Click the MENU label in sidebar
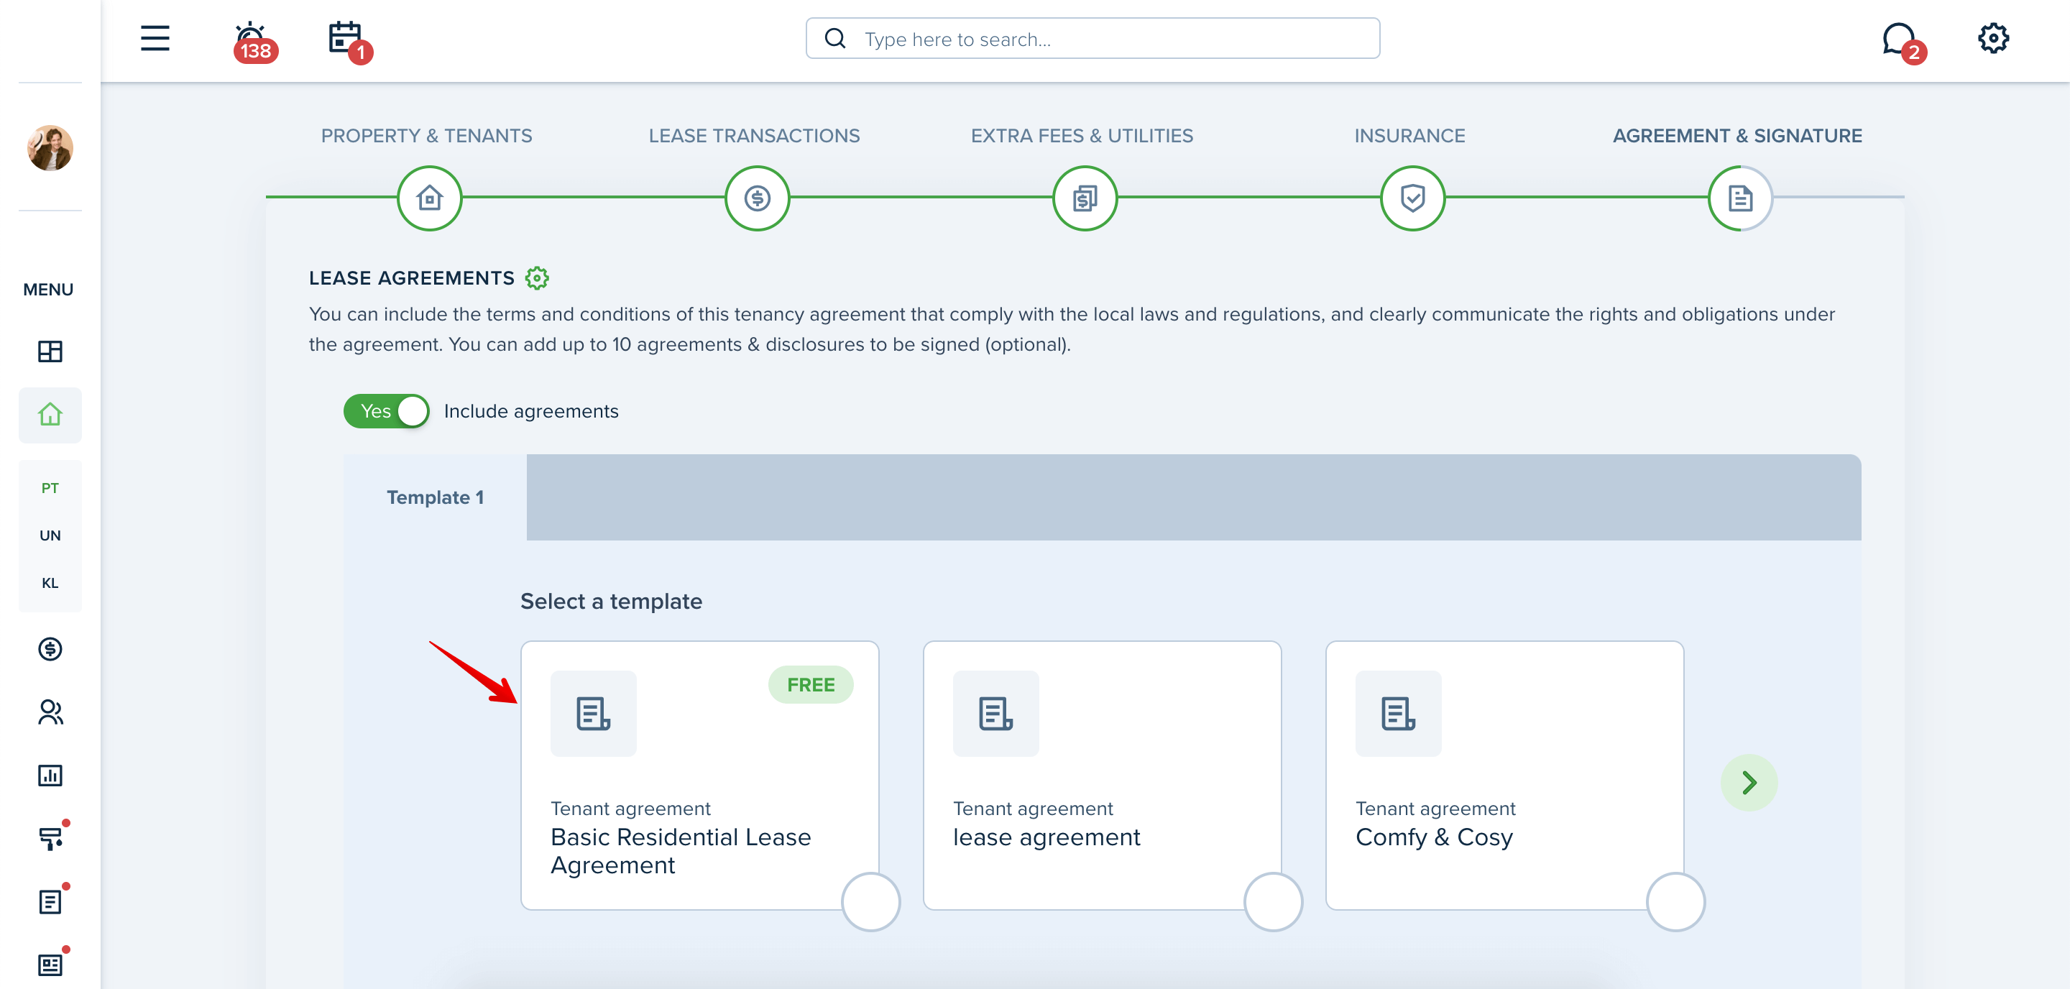 [48, 289]
